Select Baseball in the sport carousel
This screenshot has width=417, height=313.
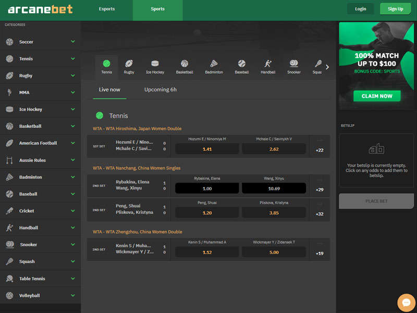(x=242, y=67)
